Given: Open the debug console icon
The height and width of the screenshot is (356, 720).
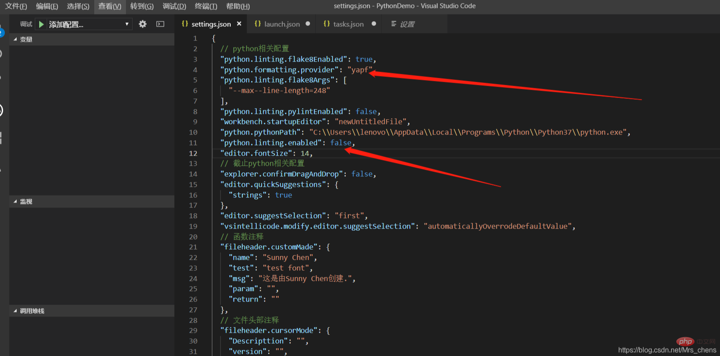Looking at the screenshot, I should click(x=160, y=24).
